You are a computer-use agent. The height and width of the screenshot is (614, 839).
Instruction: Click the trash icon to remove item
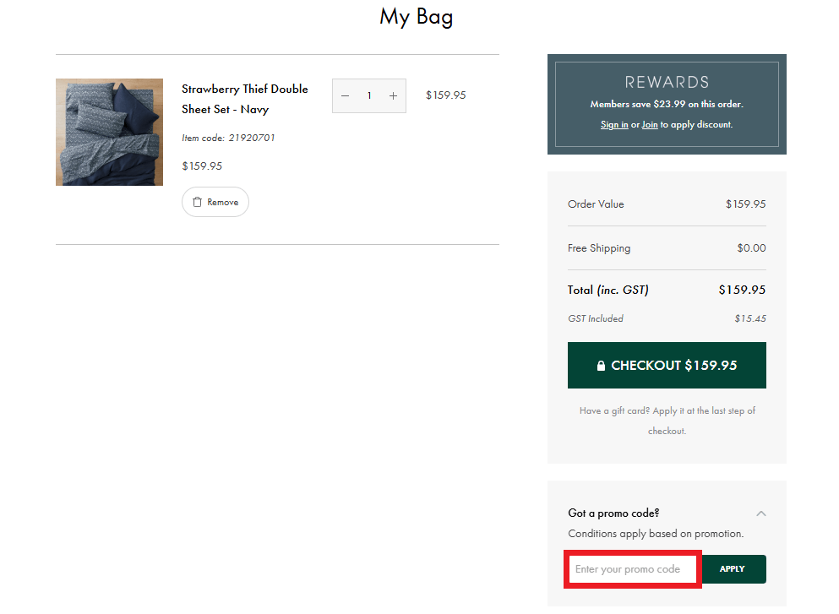[197, 202]
